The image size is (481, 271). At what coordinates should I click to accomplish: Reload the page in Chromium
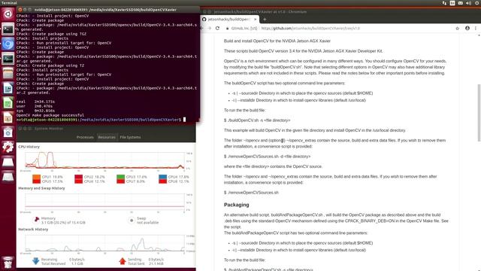click(x=217, y=29)
